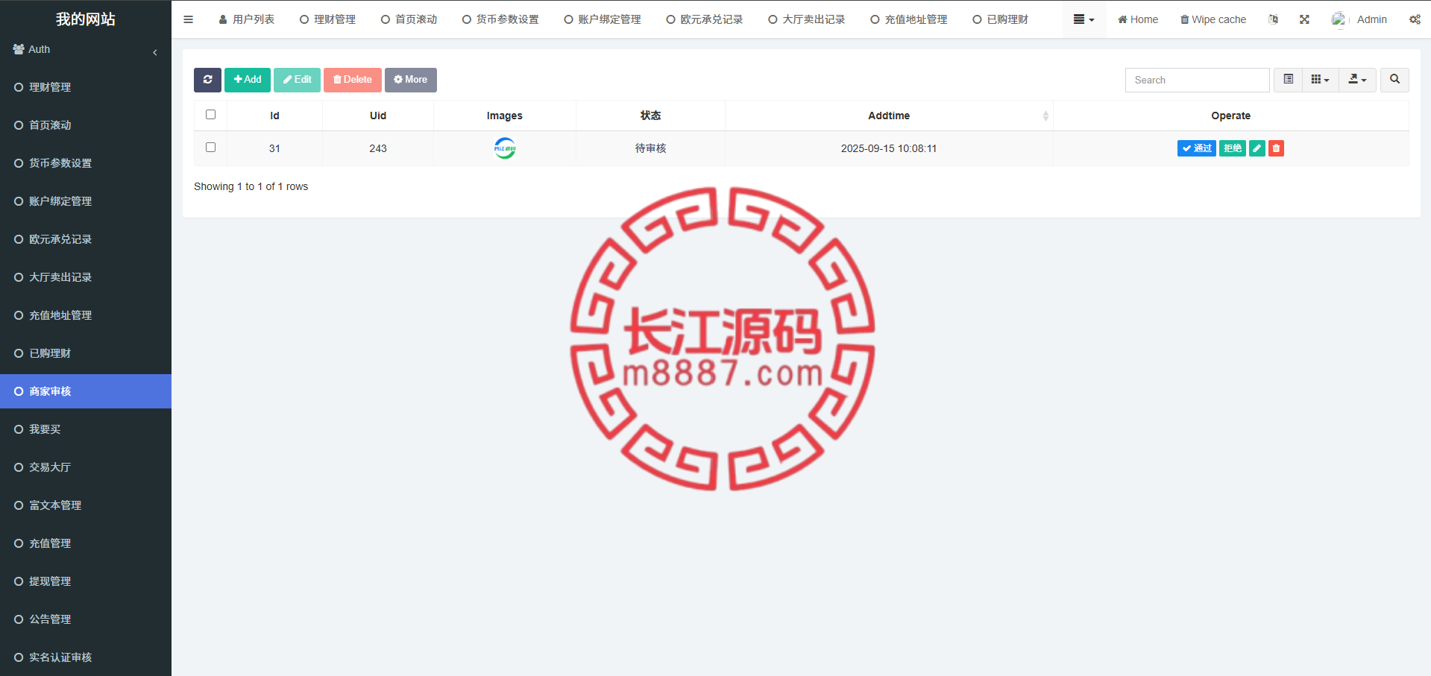Open the language switch icon in header

tap(1273, 19)
